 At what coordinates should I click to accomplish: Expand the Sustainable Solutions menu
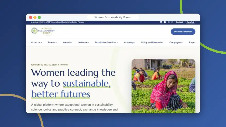[x=106, y=42]
